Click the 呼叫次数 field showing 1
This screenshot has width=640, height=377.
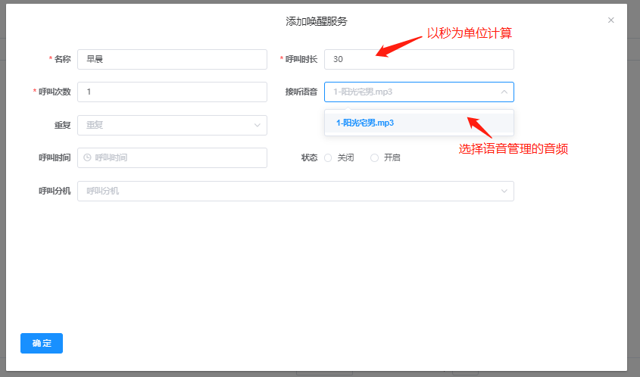coord(172,92)
